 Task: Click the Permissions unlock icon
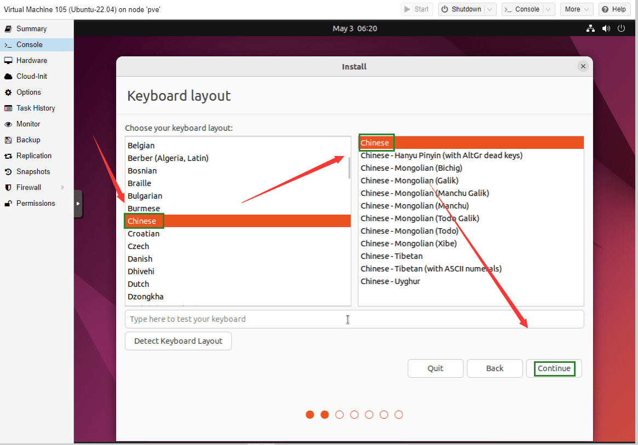8,204
